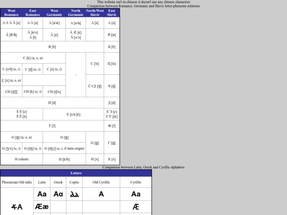Click the West Romance 'A À Á Â [a]' cell

pos(11,23)
